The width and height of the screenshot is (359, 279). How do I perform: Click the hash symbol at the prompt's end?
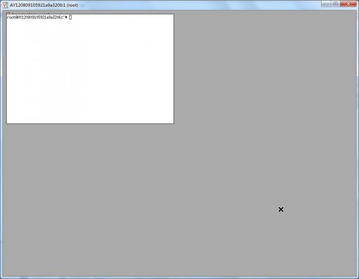pos(66,17)
